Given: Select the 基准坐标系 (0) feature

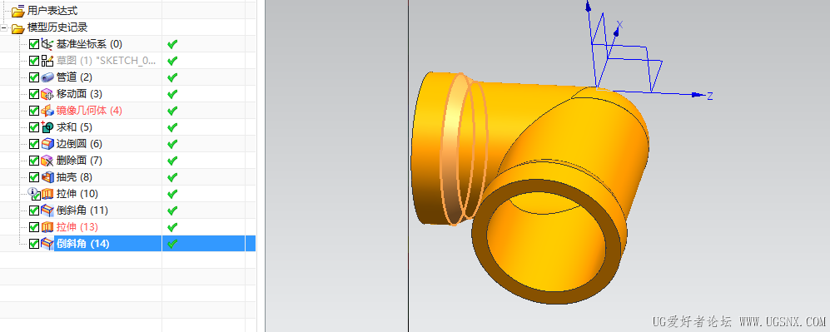Looking at the screenshot, I should (89, 44).
